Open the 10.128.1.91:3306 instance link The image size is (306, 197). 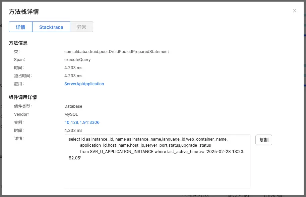coord(82,122)
